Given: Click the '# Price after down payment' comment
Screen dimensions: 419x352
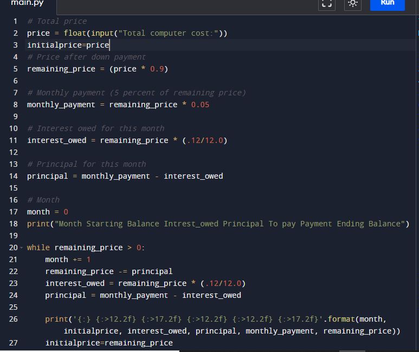Looking at the screenshot, I should pos(87,57).
